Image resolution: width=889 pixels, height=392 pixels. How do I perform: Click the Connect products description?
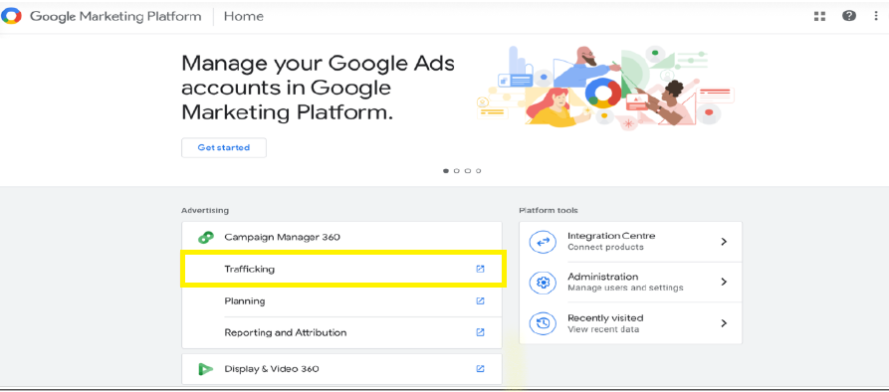(x=605, y=247)
